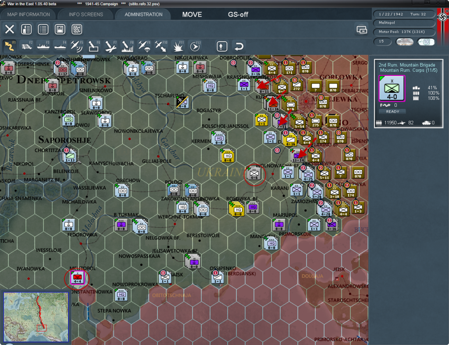Click the upward arrow box toolbar icon
Screen dimensions: 449x345
tap(222, 46)
